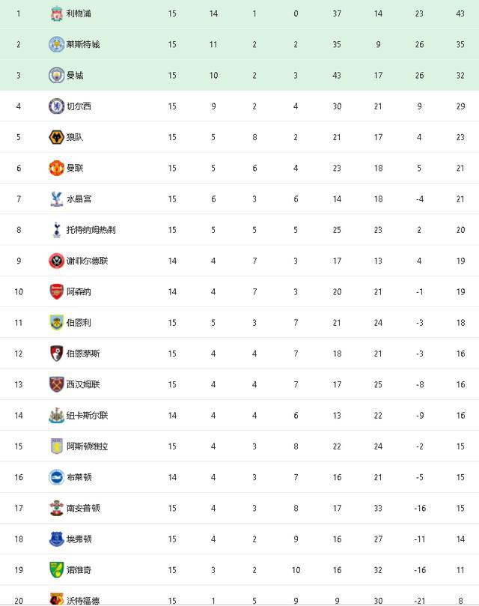Screen dimensions: 479x606
Task: Click the Chelsea club crest icon
Action: (x=56, y=106)
